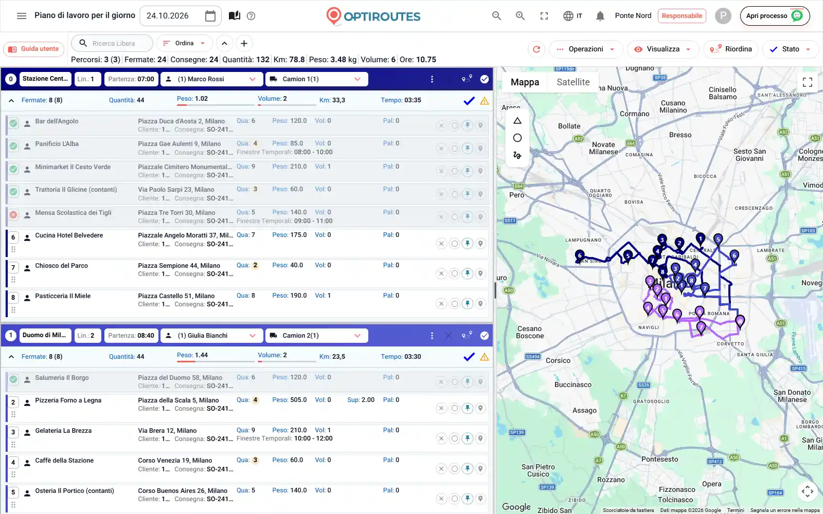Viewport: 823px width, 514px height.
Task: Open the Visualizza dropdown
Action: coord(663,49)
